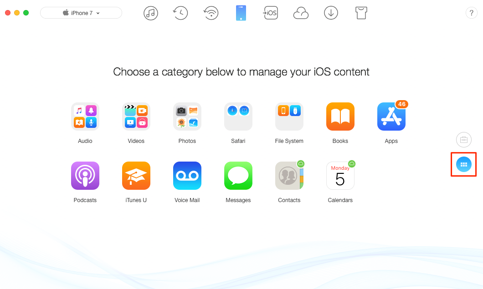The image size is (483, 289).
Task: Open the Wi-Fi air backup tab
Action: (211, 13)
